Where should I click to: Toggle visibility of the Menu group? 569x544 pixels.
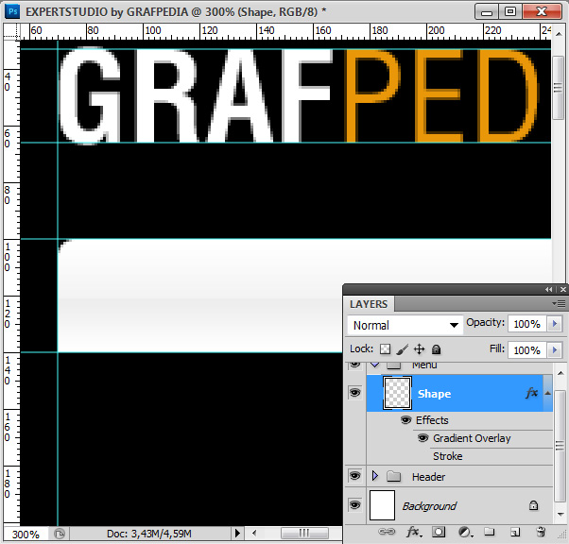pos(354,365)
